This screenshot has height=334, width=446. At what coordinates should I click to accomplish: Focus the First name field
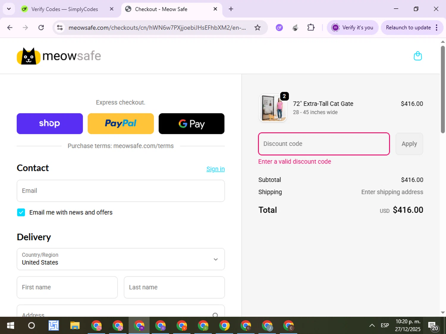pyautogui.click(x=67, y=287)
